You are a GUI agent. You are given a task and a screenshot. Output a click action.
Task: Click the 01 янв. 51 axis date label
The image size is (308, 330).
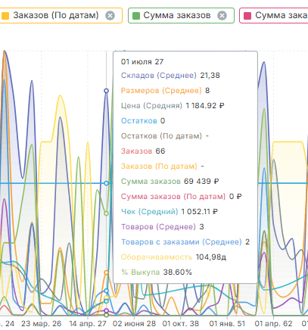point(227,323)
